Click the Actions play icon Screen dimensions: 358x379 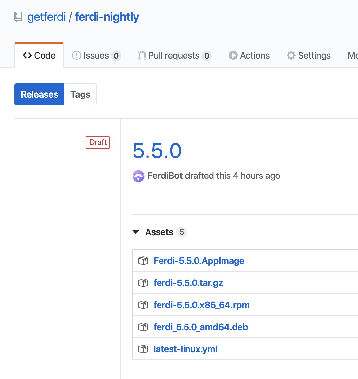point(233,55)
